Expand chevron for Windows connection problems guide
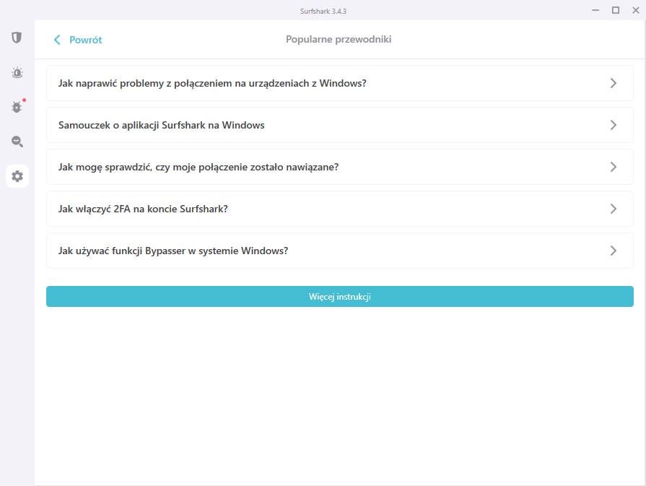The image size is (646, 486). tap(613, 83)
